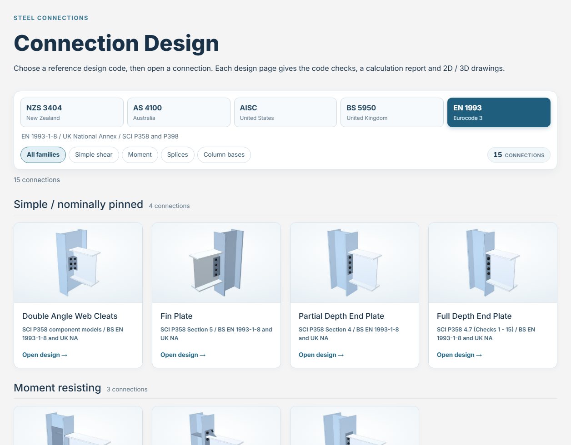Click the Steel Connections breadcrumb label
Image resolution: width=571 pixels, height=445 pixels.
[51, 18]
